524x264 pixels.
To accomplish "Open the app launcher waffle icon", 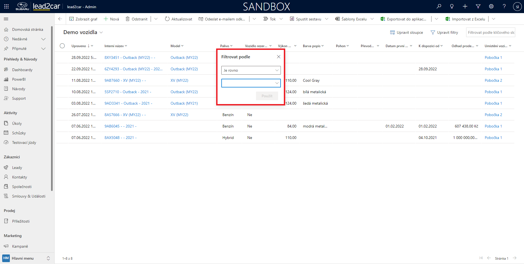I will (6, 7).
